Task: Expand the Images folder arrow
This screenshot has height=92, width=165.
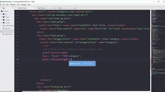Action: 1,17
